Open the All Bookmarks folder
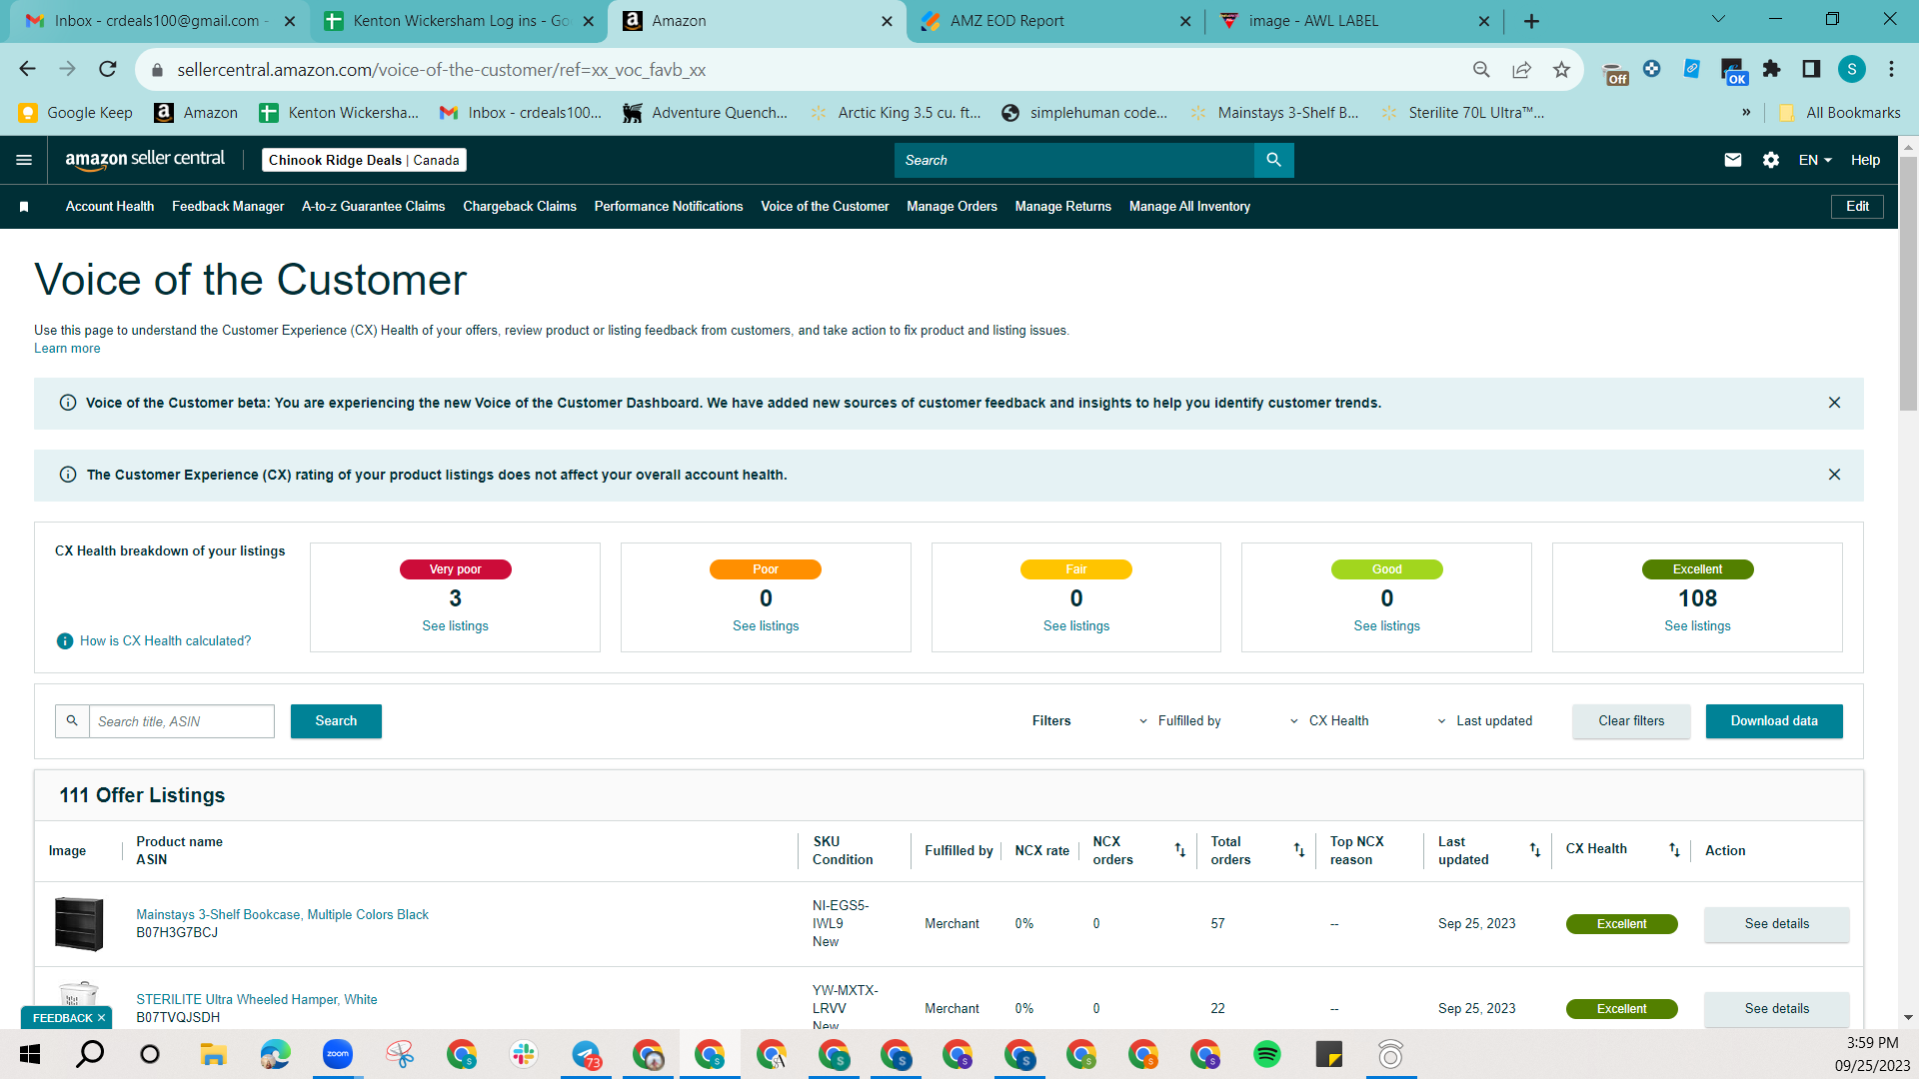The image size is (1919, 1079). (x=1840, y=112)
